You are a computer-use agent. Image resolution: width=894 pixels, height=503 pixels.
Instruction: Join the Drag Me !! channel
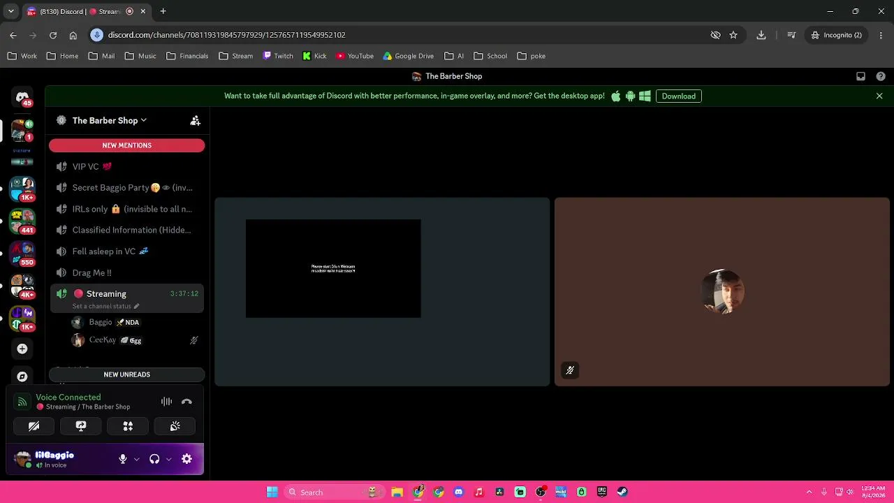[x=126, y=273]
